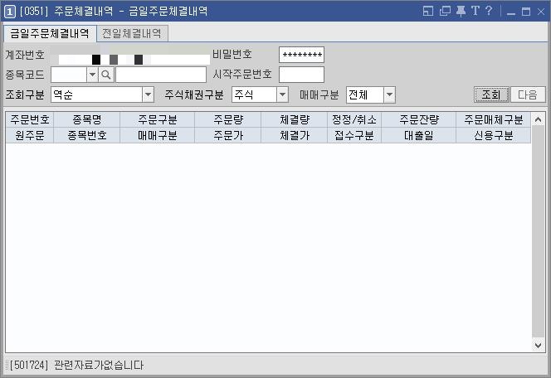This screenshot has height=378, width=551.
Task: Switch to the 금일주문체결내역 tab
Action: coord(50,33)
